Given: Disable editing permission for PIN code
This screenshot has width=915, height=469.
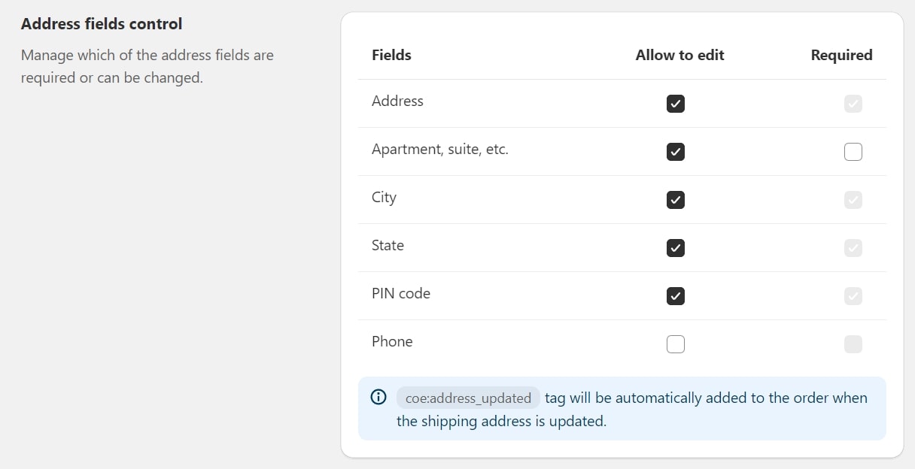Looking at the screenshot, I should tap(675, 295).
